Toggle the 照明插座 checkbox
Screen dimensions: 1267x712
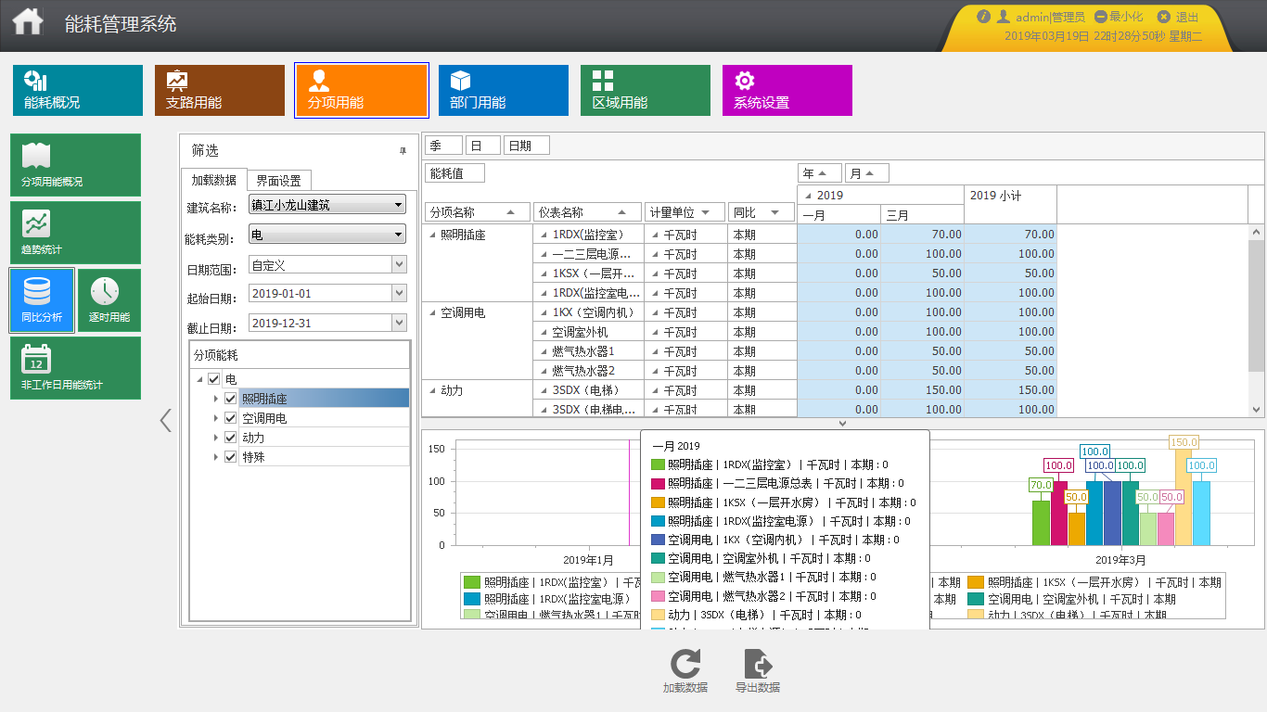pyautogui.click(x=231, y=399)
